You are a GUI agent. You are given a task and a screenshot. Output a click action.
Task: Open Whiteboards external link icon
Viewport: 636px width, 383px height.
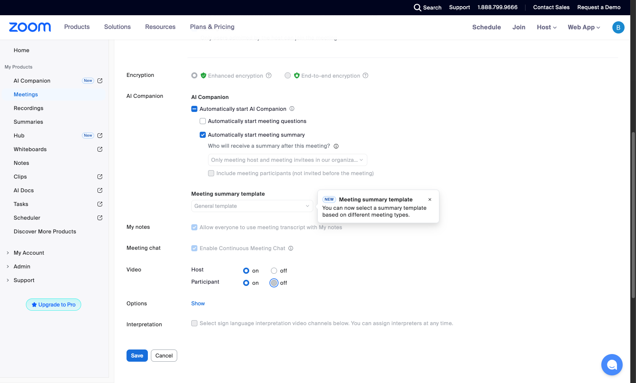click(x=100, y=149)
